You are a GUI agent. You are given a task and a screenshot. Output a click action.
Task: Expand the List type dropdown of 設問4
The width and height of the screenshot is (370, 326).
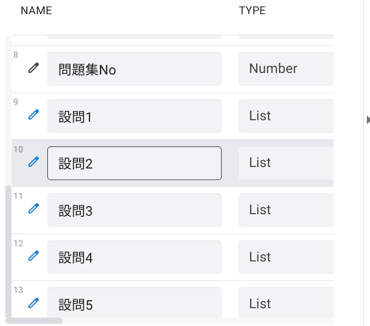[x=286, y=257]
